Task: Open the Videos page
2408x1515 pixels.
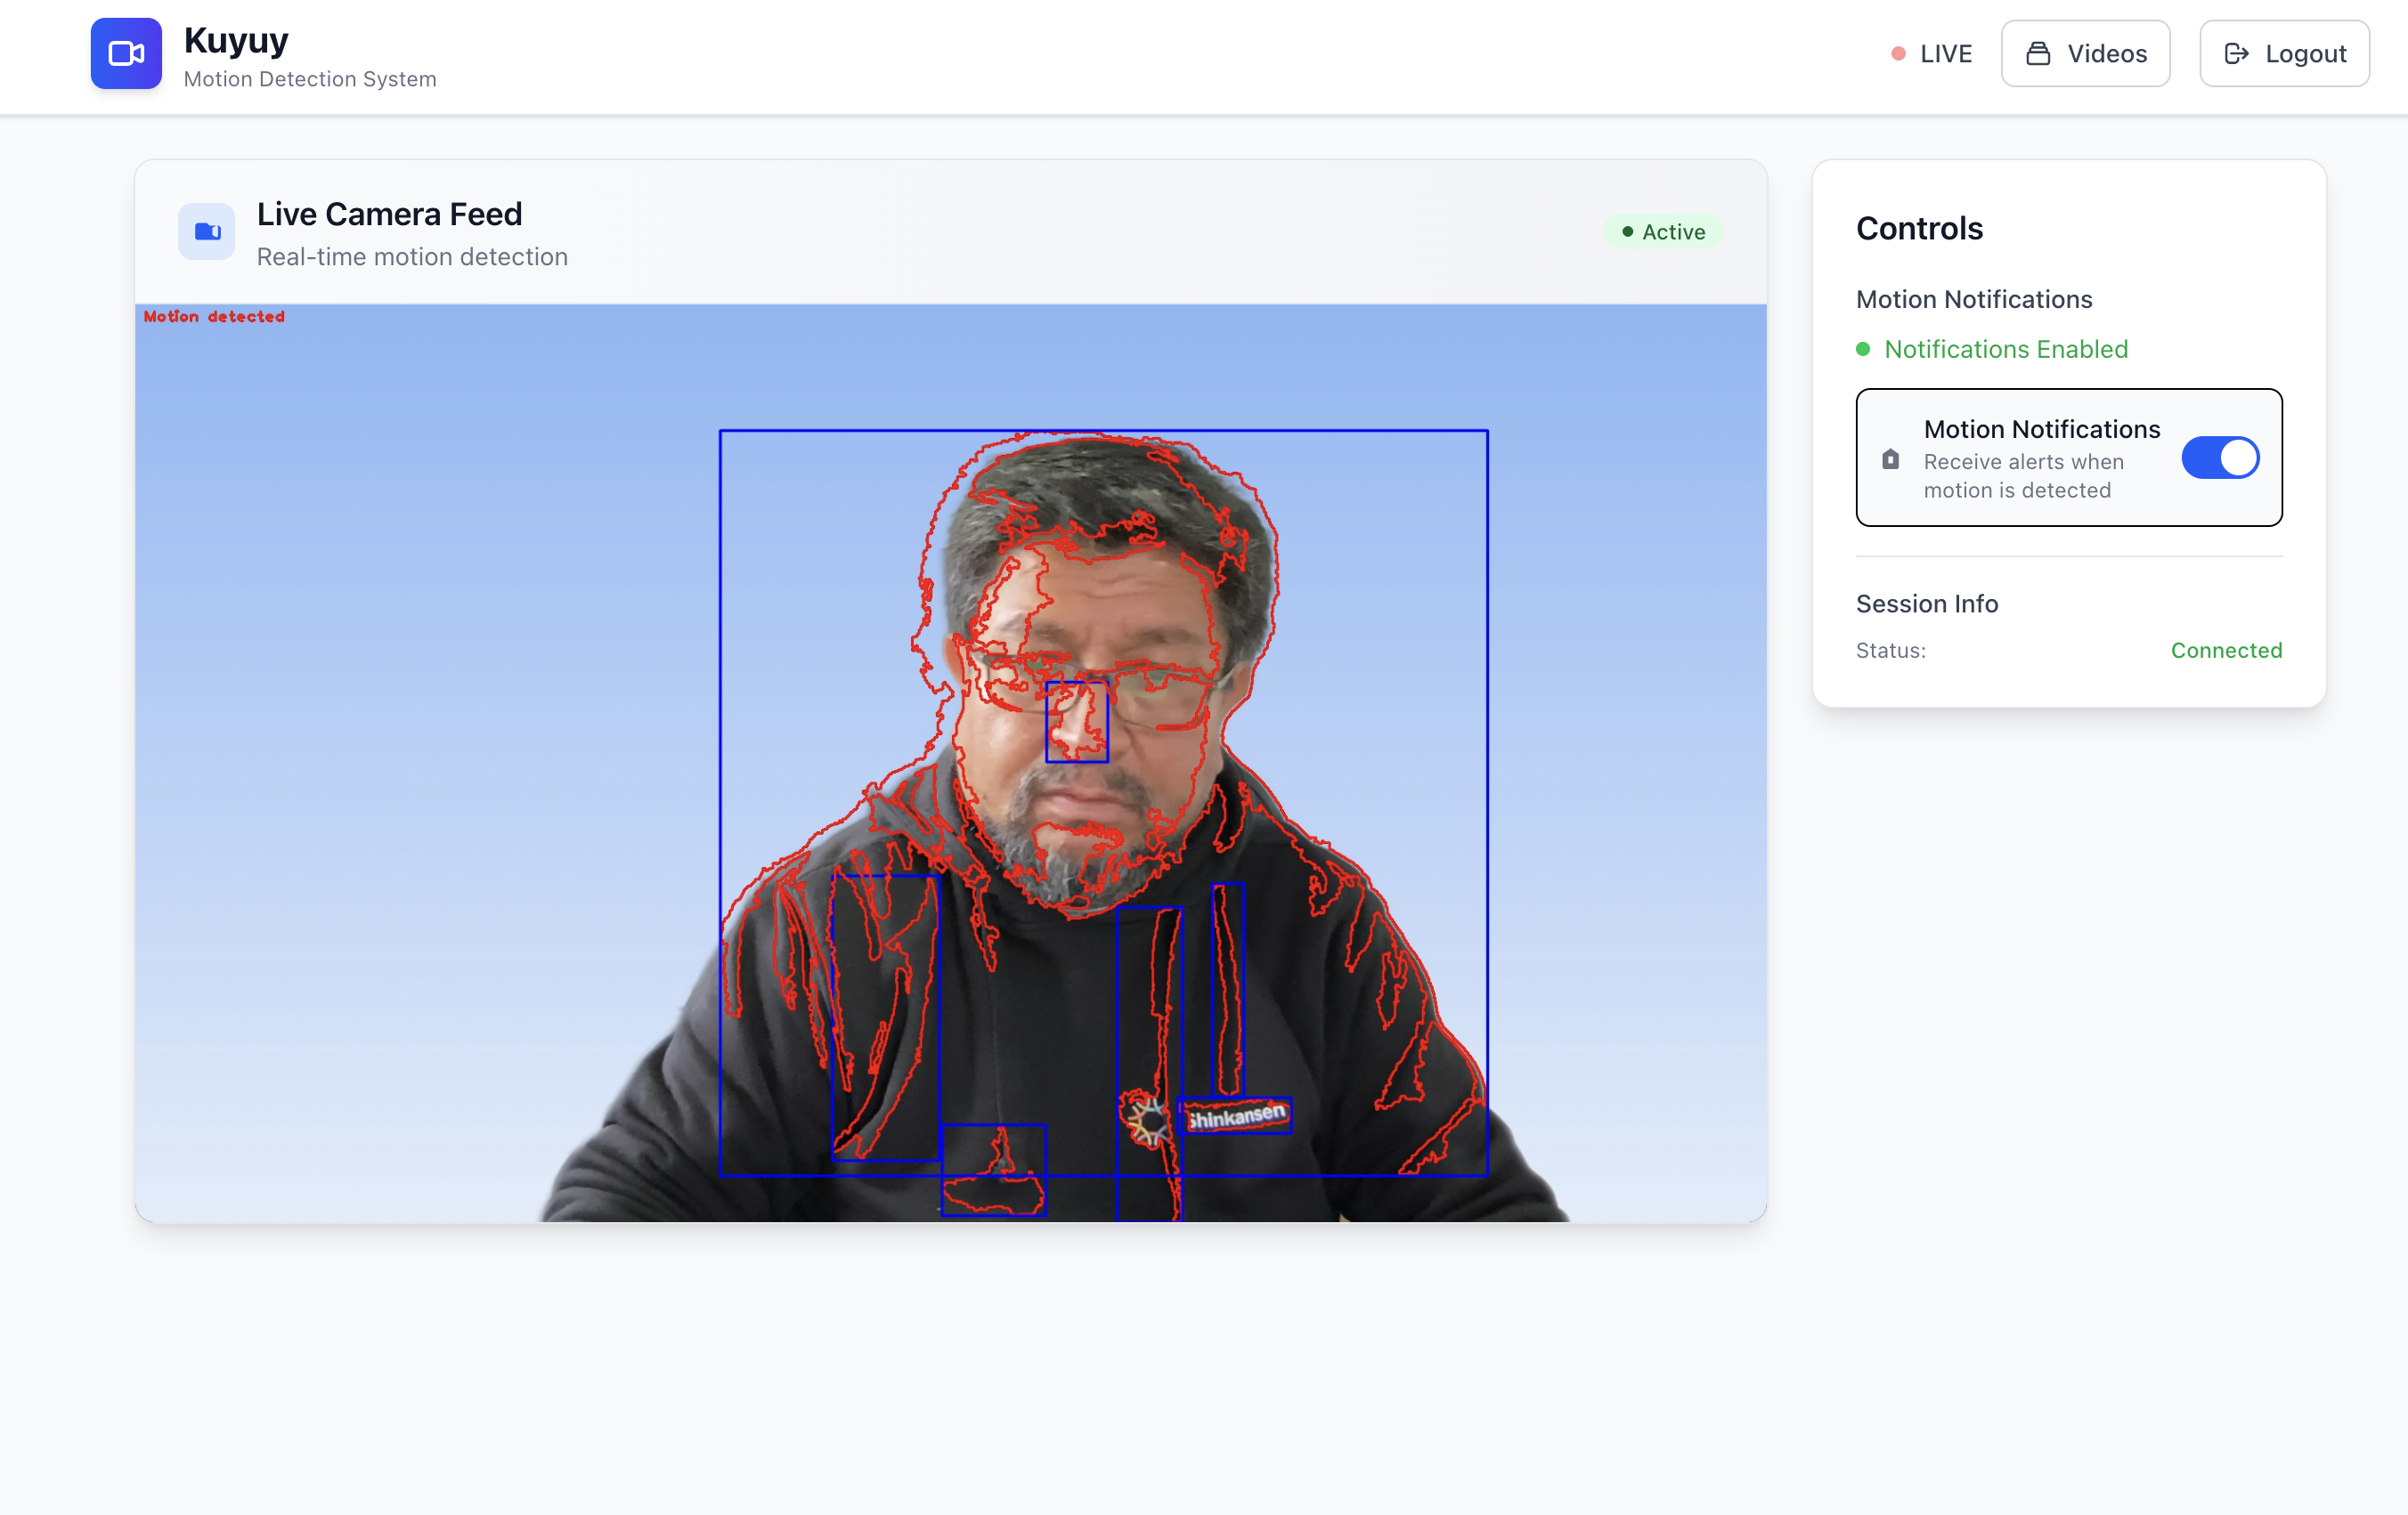Action: click(x=2085, y=54)
